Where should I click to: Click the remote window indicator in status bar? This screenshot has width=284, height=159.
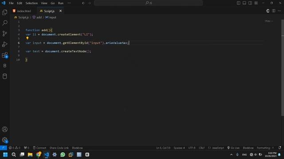[4, 148]
